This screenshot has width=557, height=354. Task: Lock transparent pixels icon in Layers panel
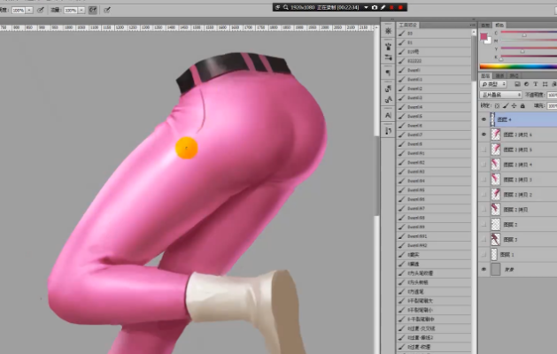tap(497, 106)
